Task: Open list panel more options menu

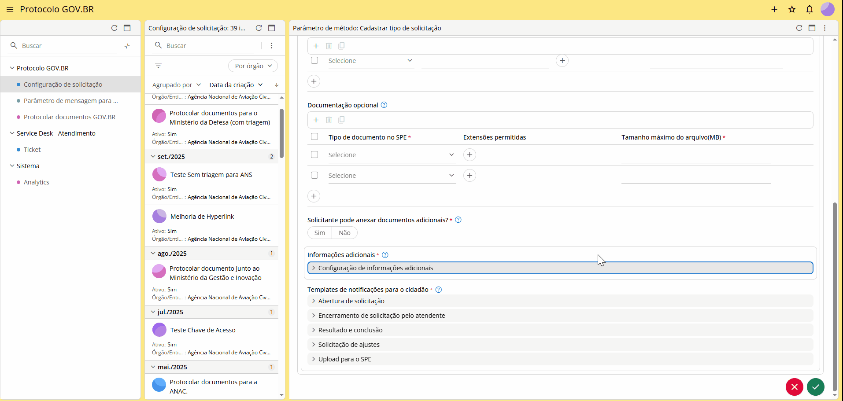Action: tap(271, 46)
